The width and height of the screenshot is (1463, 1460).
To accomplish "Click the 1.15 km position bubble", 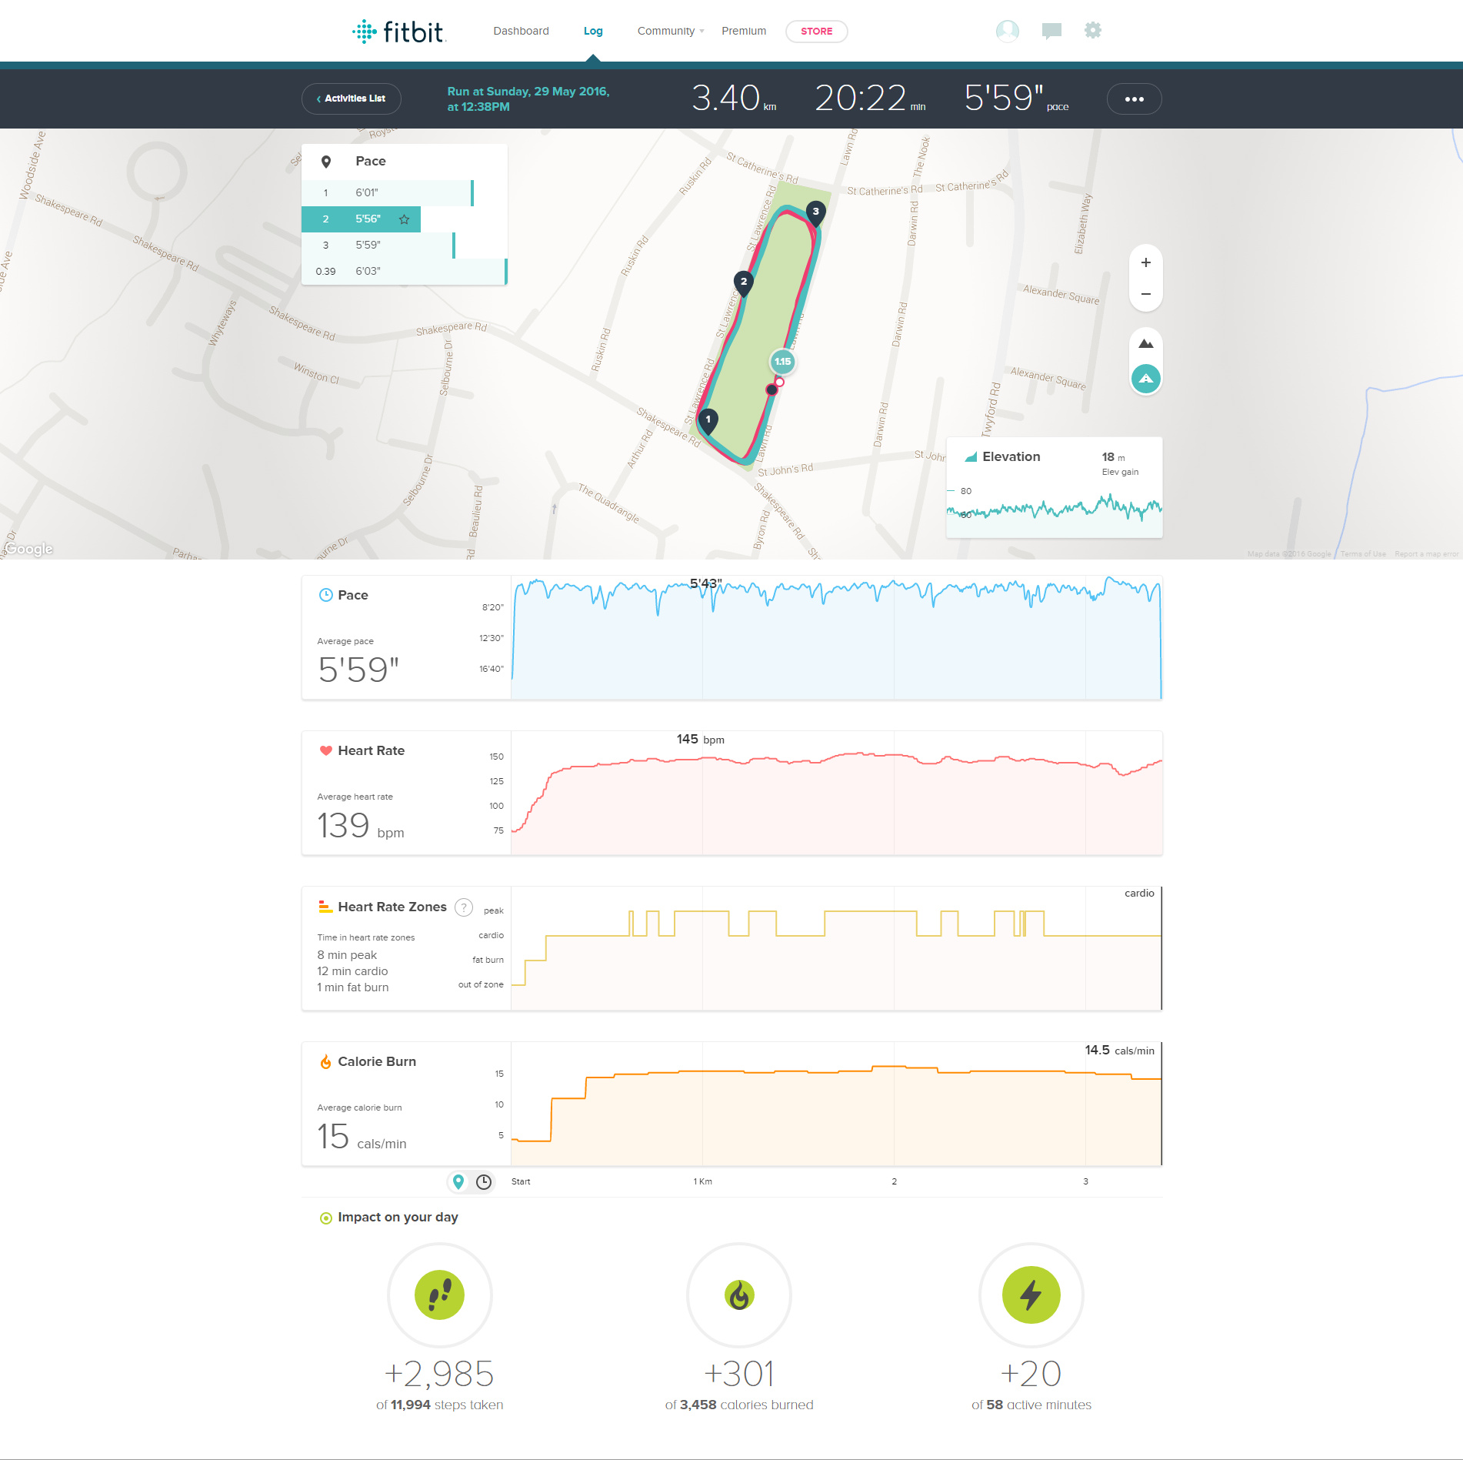I will [782, 361].
